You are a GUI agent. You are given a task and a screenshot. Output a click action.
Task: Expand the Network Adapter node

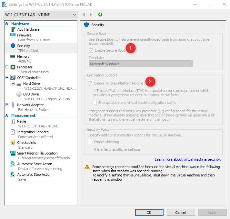pos(7,105)
